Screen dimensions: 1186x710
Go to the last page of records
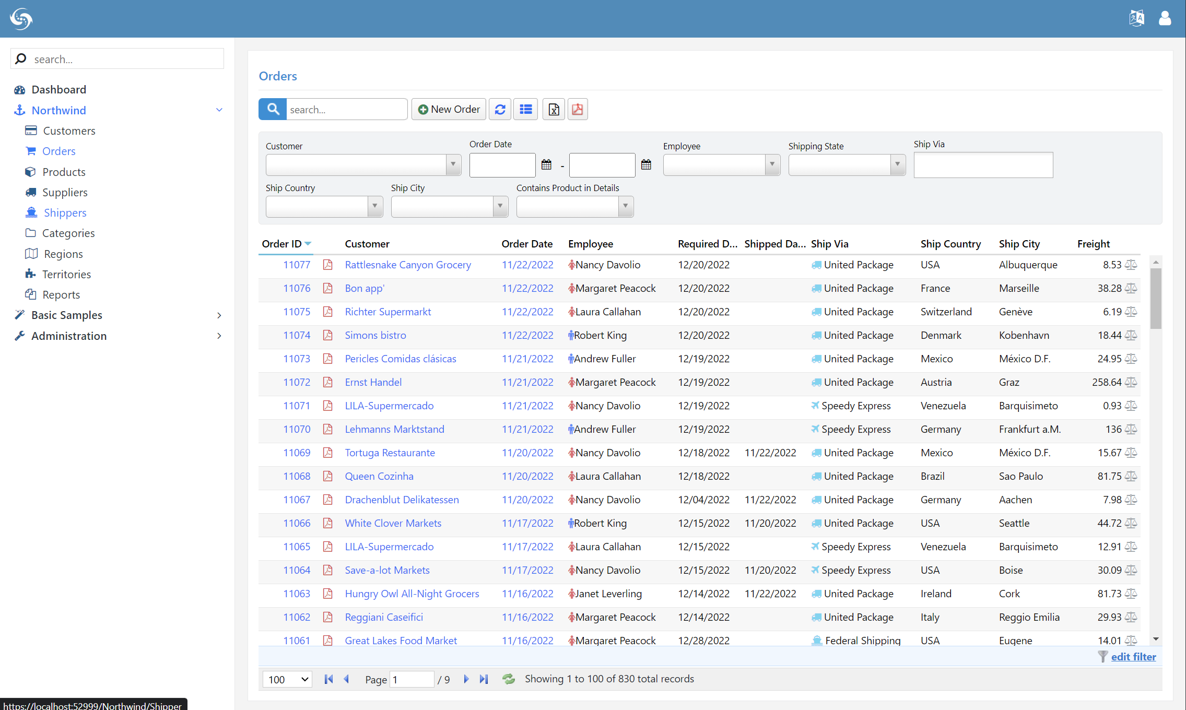tap(484, 679)
